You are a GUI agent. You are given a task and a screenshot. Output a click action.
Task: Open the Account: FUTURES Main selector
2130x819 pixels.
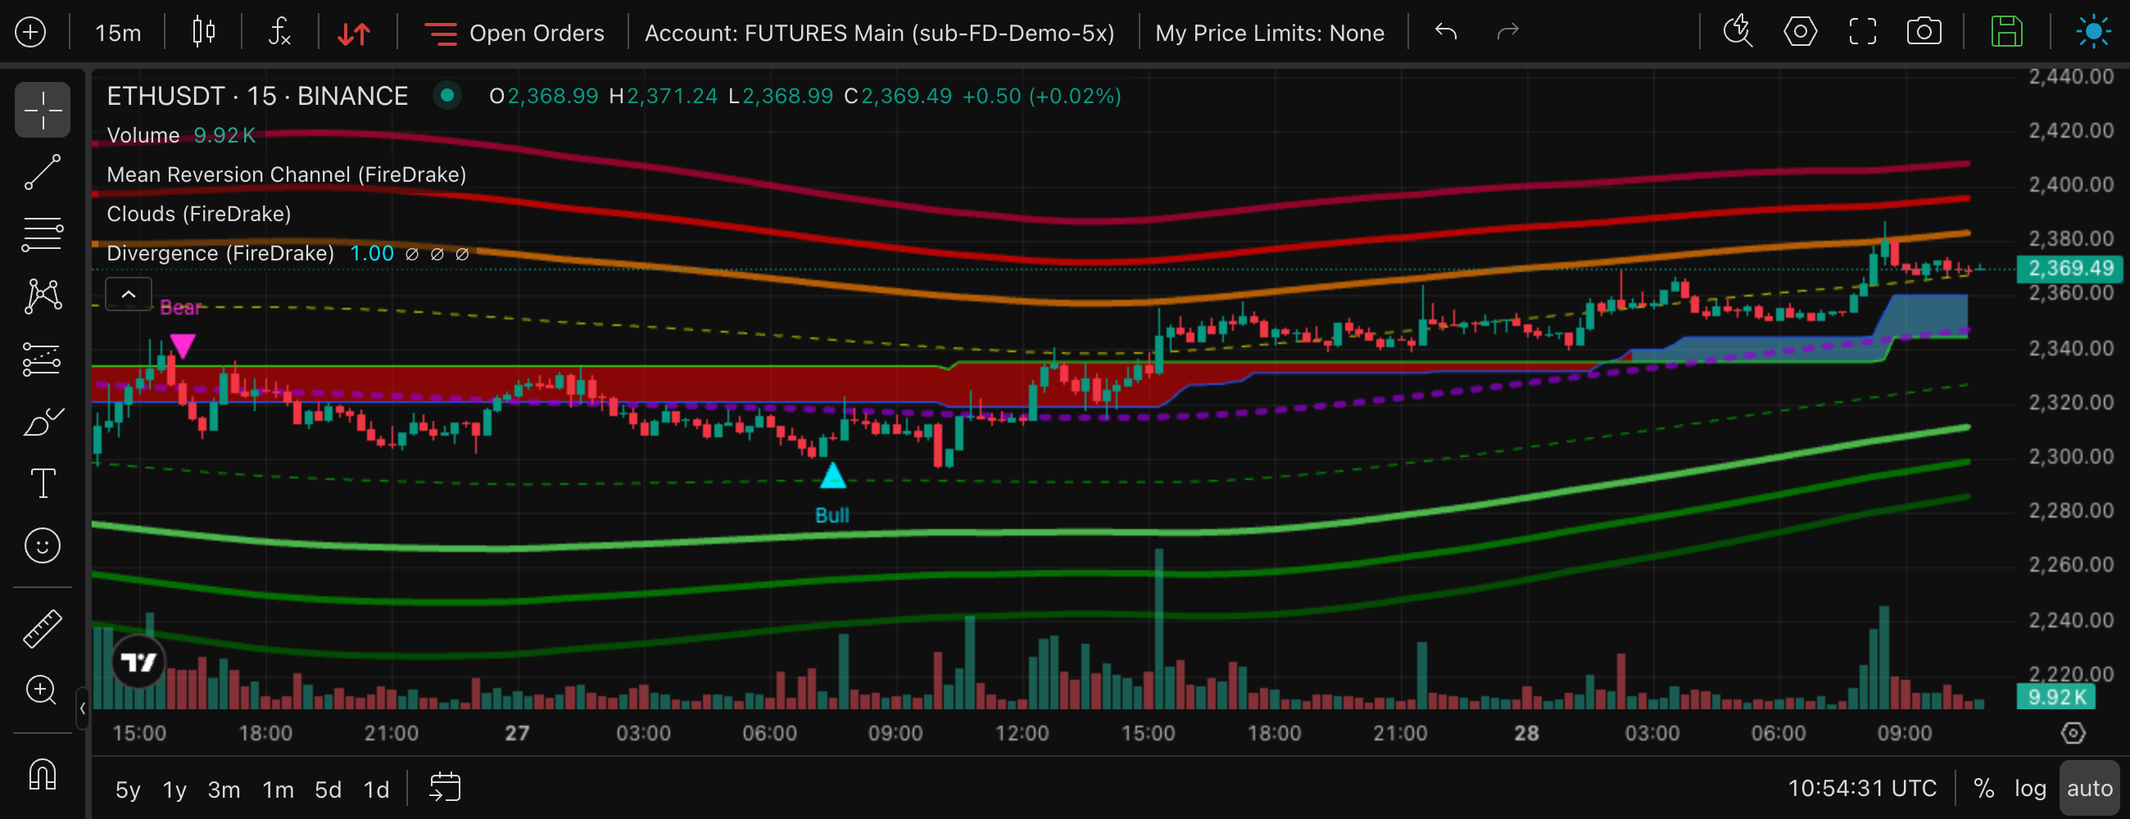880,33
